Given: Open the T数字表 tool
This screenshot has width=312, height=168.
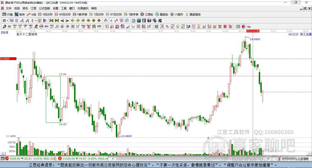Looking at the screenshot, I should pos(131,15).
